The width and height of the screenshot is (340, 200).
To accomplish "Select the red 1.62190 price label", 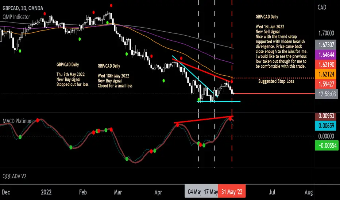I will point(326,64).
